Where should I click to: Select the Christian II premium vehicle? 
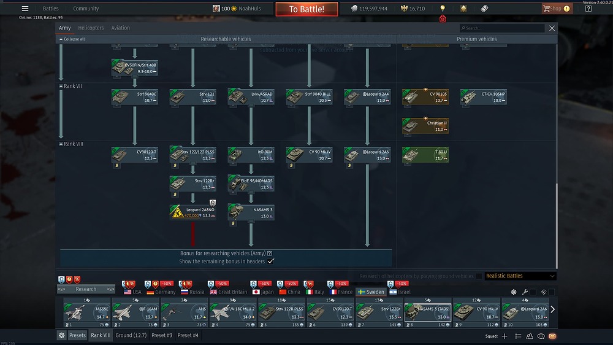point(425,126)
